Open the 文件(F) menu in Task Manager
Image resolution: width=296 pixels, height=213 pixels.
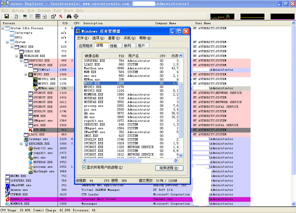[x=83, y=38]
